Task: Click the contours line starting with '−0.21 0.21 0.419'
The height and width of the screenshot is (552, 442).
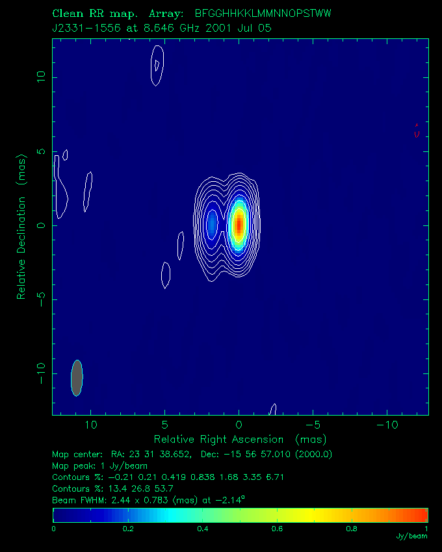Action: click(168, 477)
